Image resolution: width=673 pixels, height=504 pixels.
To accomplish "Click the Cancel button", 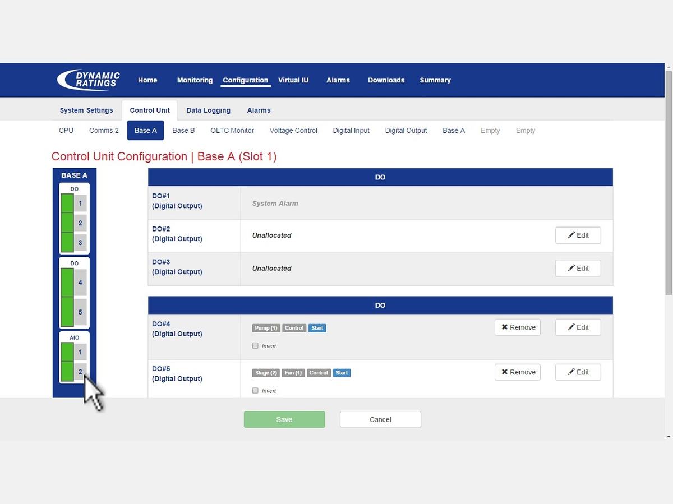I will (380, 419).
